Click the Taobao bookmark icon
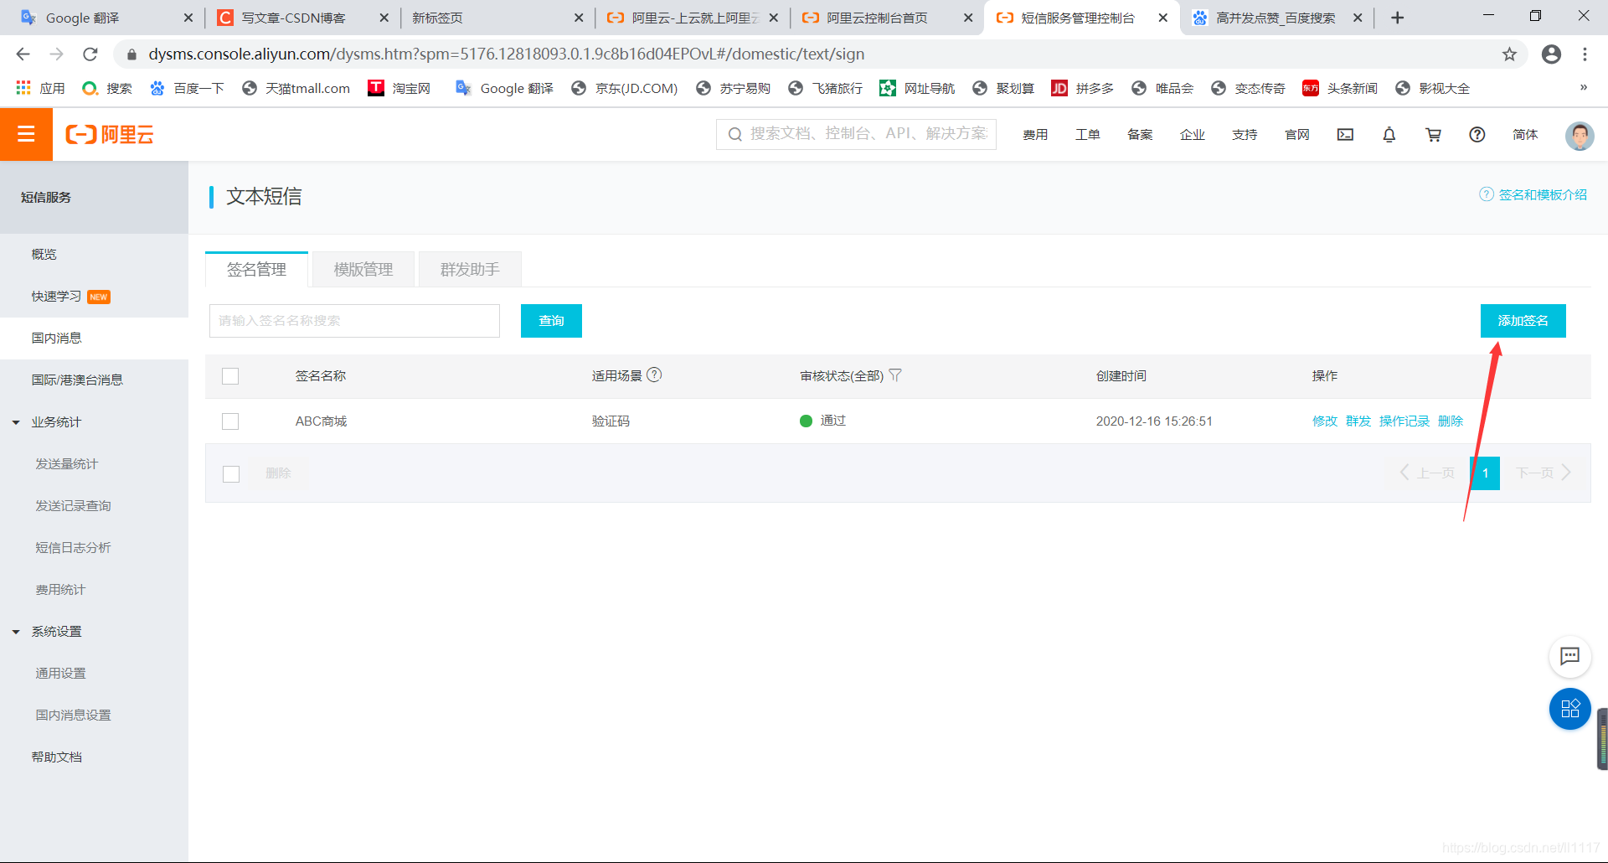This screenshot has height=863, width=1608. [375, 87]
